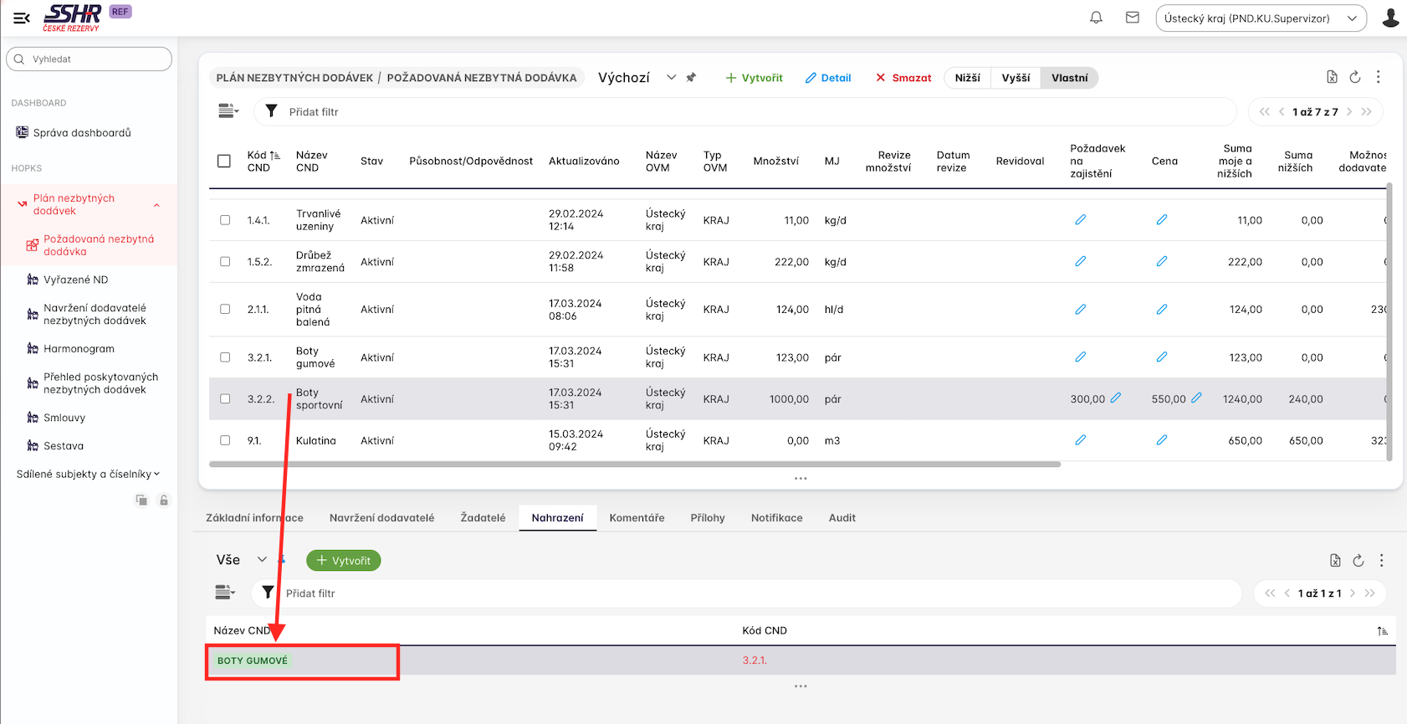Expand the Výchozí view dropdown chevron
Viewport: 1407px width, 724px height.
[671, 78]
